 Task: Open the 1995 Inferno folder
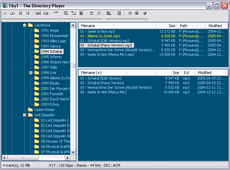tap(51, 57)
